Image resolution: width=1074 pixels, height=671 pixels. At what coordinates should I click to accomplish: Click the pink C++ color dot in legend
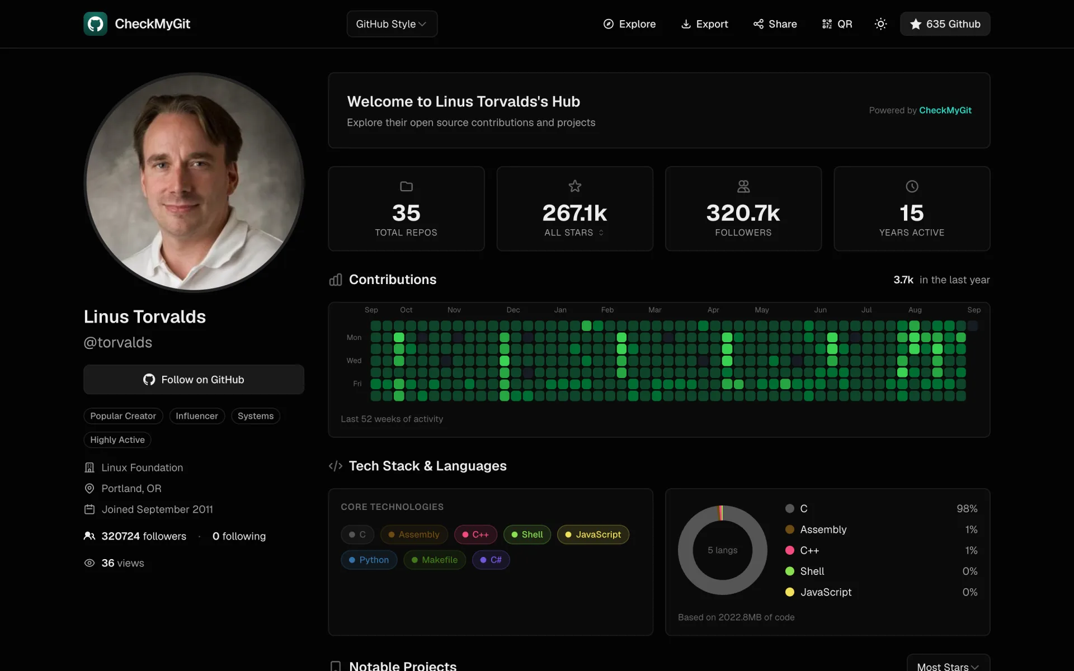point(790,550)
